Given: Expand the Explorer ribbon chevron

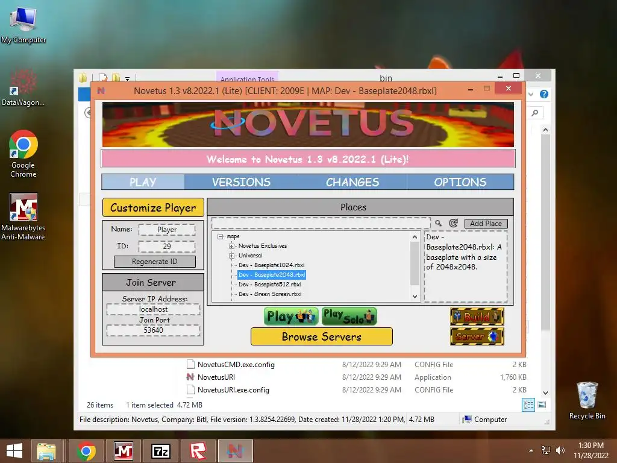Looking at the screenshot, I should click(x=531, y=94).
